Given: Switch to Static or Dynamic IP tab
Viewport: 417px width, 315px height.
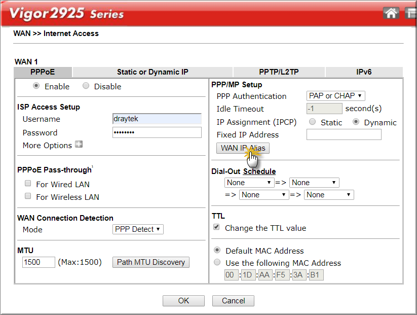Looking at the screenshot, I should tap(153, 72).
